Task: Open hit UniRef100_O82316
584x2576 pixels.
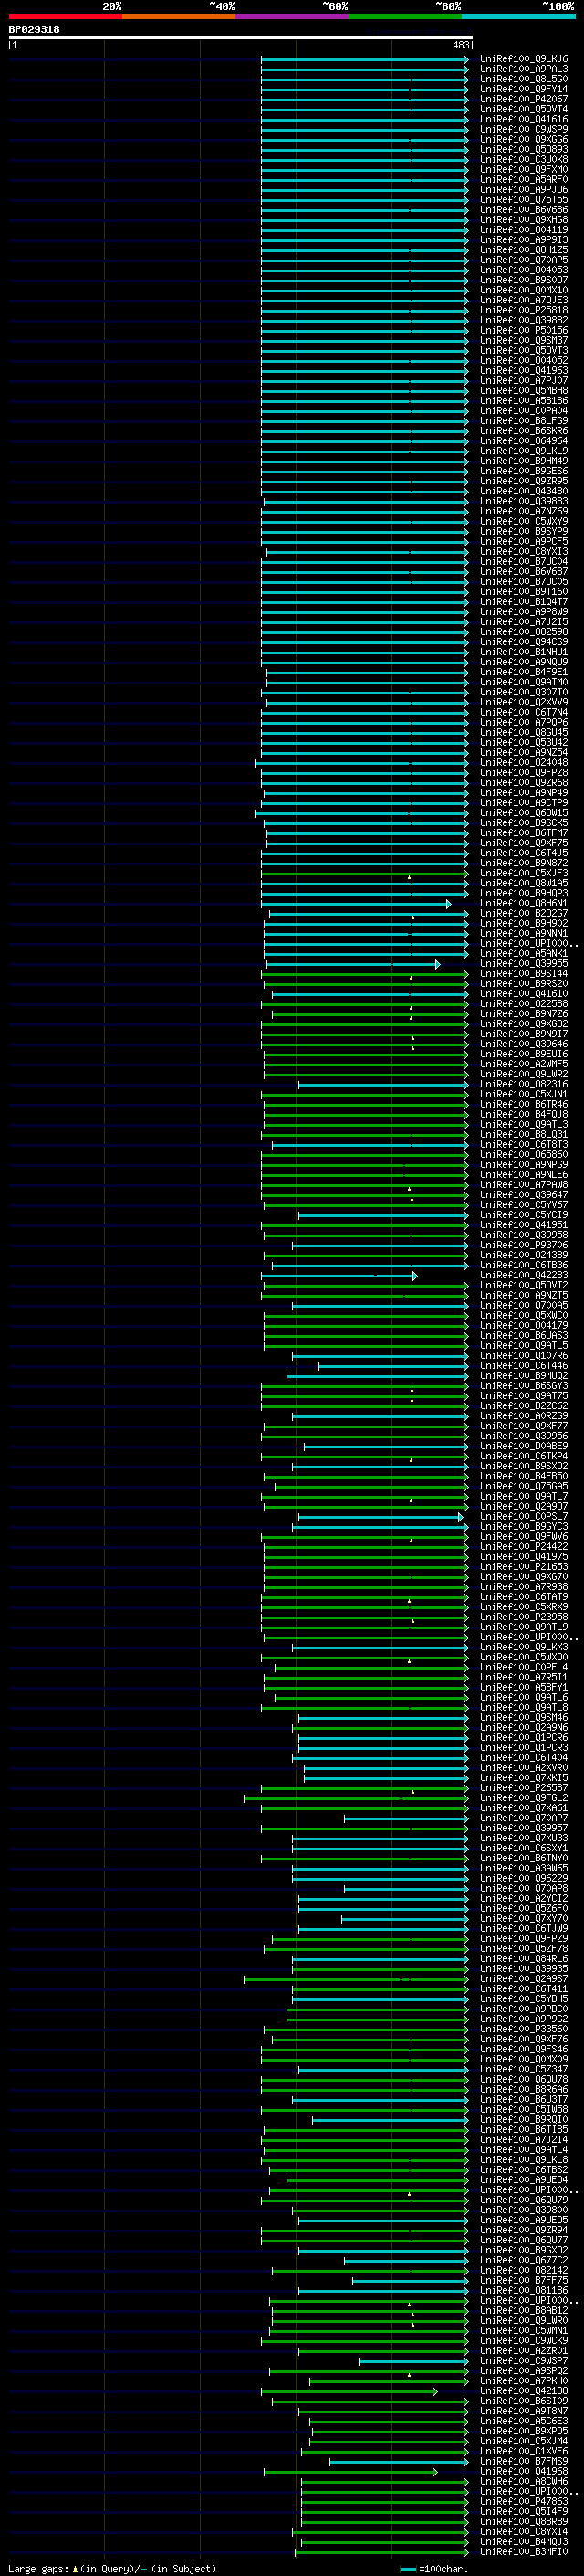Action: pyautogui.click(x=523, y=1085)
